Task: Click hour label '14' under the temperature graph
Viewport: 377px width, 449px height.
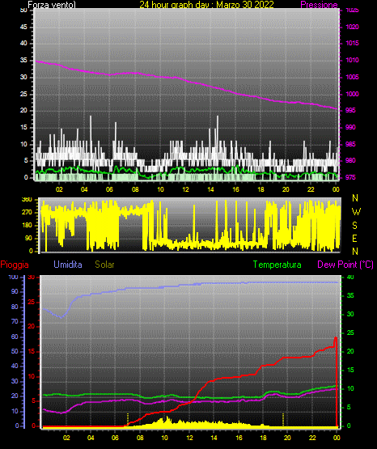Action: pyautogui.click(x=214, y=438)
